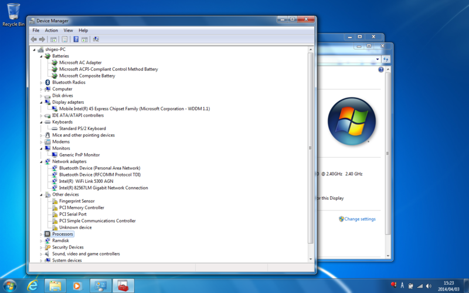Click the Change settings link in System window
Image resolution: width=469 pixels, height=293 pixels.
pos(360,219)
